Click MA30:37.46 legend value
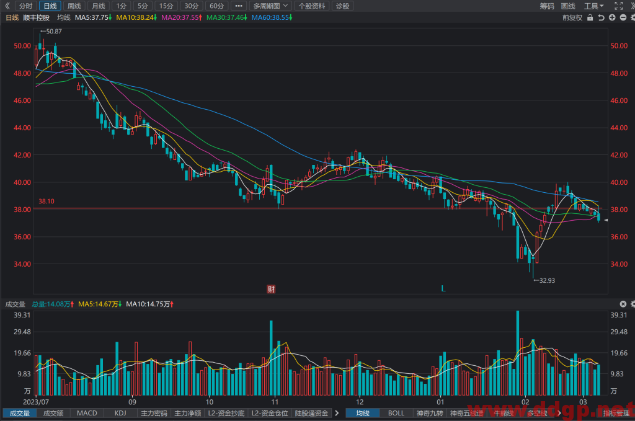Viewport: 635px width, 421px height. coord(227,17)
